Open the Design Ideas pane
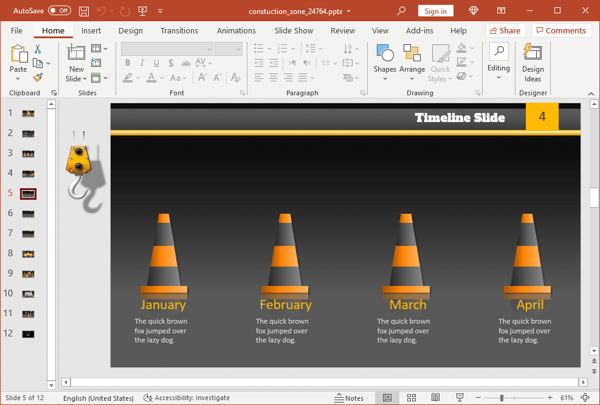The height and width of the screenshot is (405, 600). click(533, 63)
